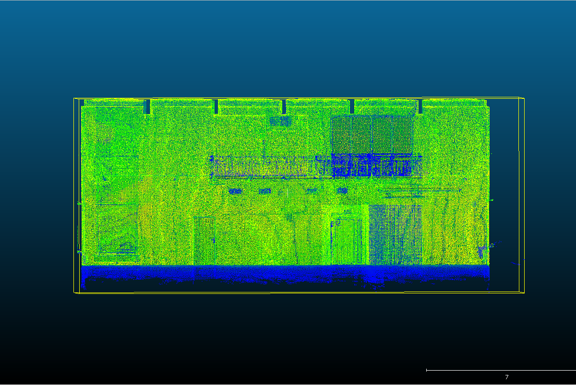Select the dark gridded panel beside central doorway
This screenshot has height=385, width=576.
click(x=395, y=234)
